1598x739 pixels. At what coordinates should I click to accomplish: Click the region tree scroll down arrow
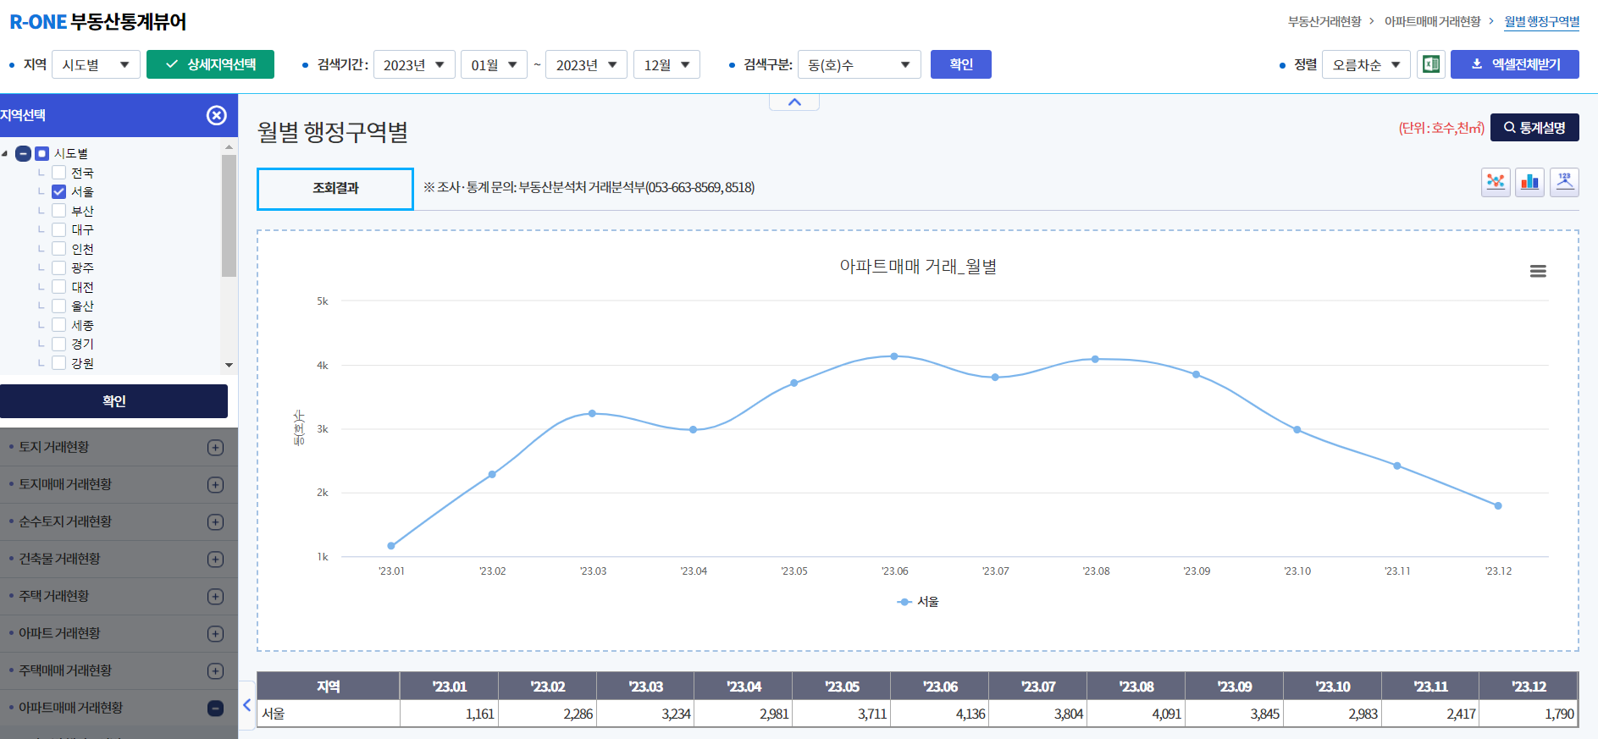pos(229,365)
